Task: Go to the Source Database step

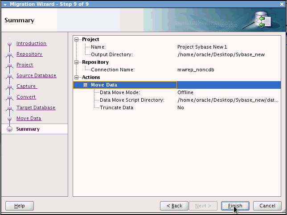Action: pos(36,75)
